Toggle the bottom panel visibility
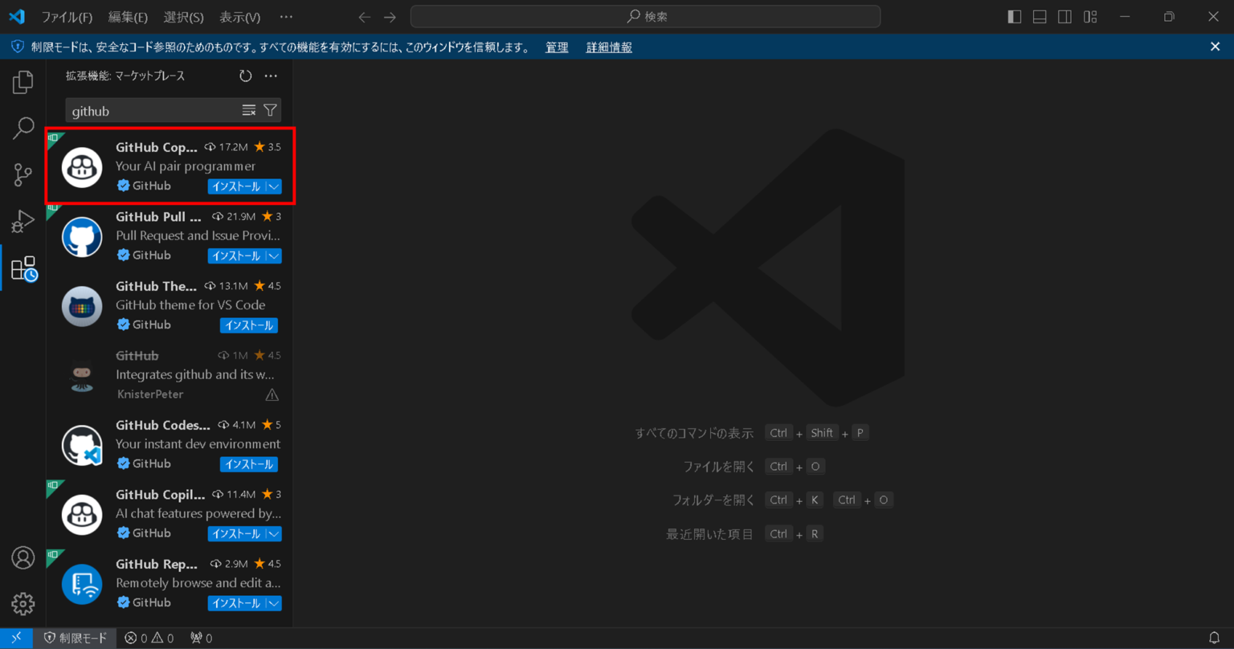 tap(1039, 16)
